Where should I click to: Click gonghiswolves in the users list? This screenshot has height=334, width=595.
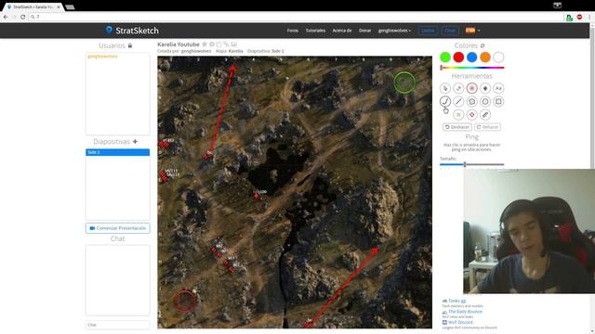click(x=102, y=57)
